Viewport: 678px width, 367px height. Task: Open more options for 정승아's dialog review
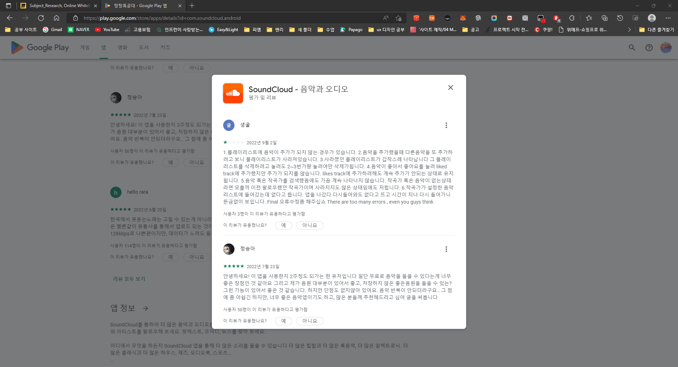coord(446,249)
